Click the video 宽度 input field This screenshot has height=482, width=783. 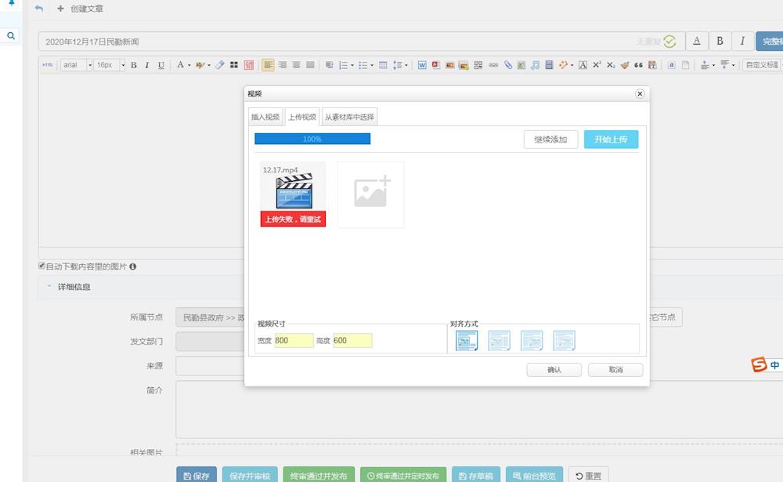click(x=294, y=341)
